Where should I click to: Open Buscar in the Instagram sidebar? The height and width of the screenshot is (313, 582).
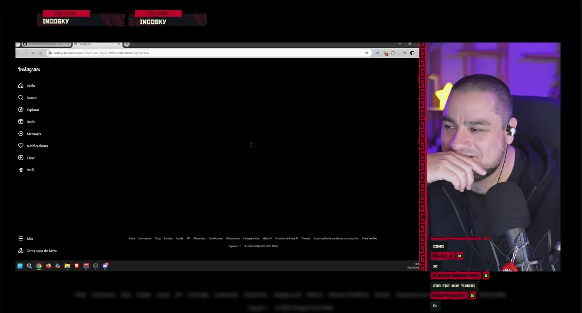(x=27, y=98)
